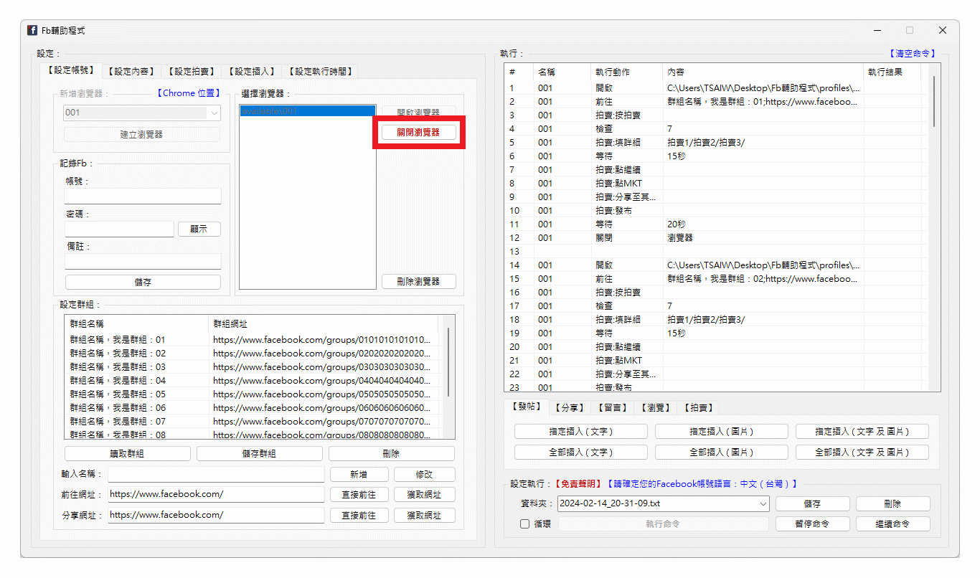This screenshot has height=578, width=980.
Task: Click the 暫停命令 button
Action: pos(813,524)
